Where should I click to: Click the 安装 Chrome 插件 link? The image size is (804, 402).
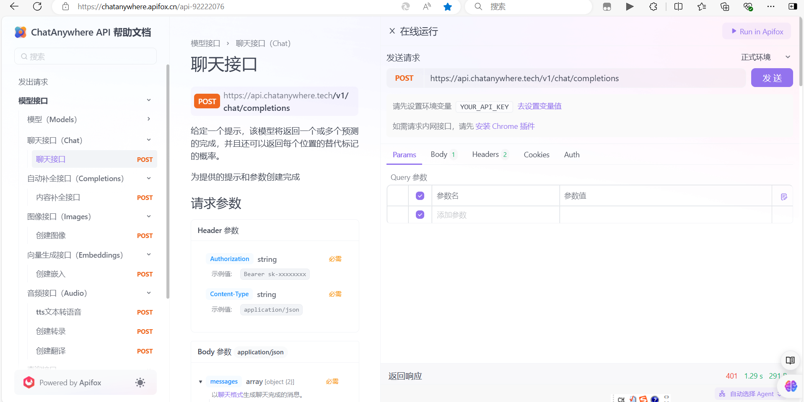(x=505, y=126)
